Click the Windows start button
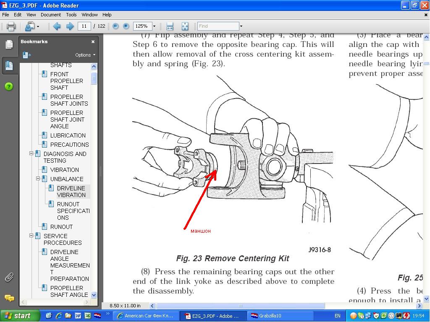This screenshot has width=430, height=322. (x=18, y=316)
